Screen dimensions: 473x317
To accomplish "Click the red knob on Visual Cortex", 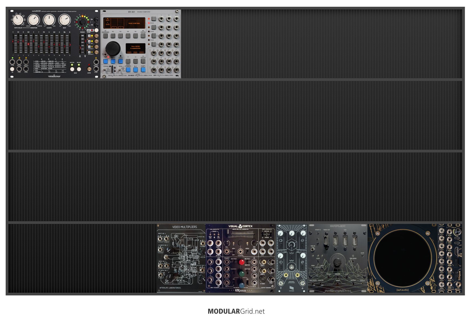I will [x=242, y=262].
